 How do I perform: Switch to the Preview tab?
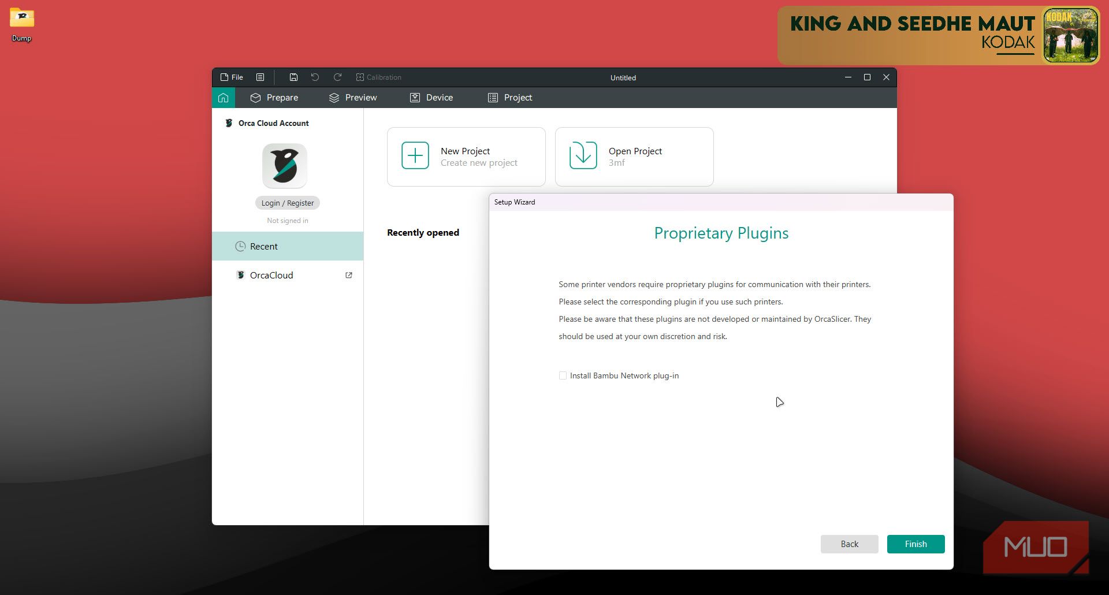coord(353,98)
